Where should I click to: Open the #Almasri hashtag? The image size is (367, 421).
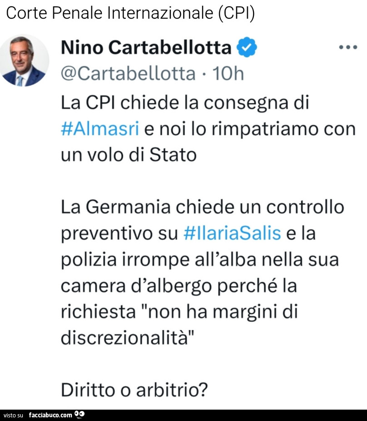pos(99,129)
